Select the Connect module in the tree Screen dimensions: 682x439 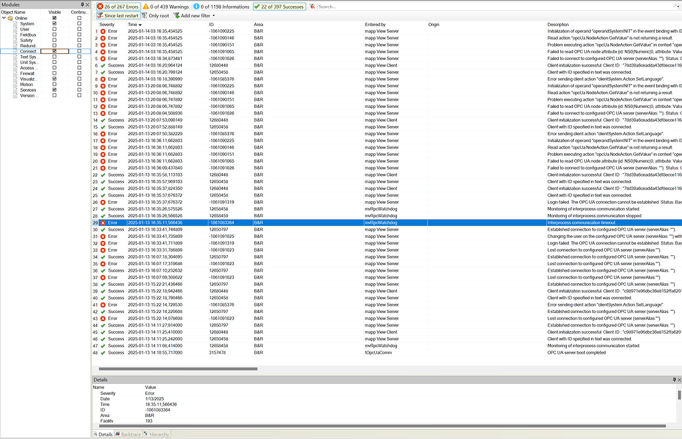pyautogui.click(x=27, y=51)
